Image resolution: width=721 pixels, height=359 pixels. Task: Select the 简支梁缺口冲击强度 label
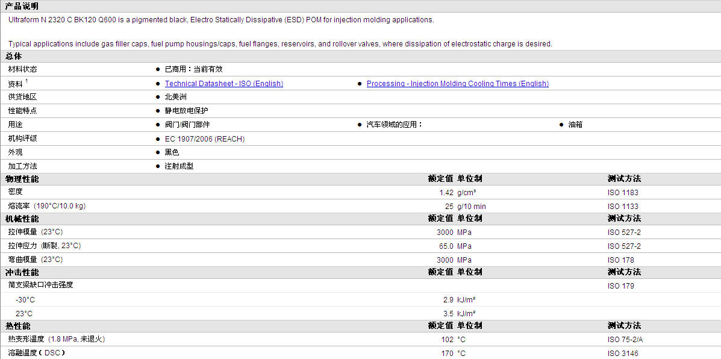point(40,285)
